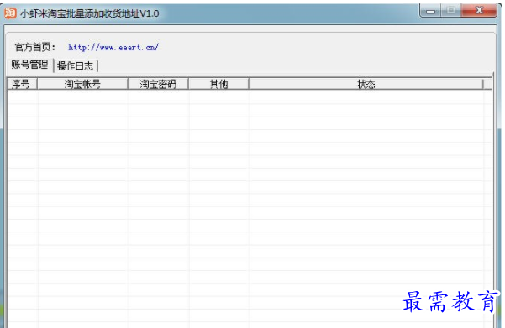Sort by the 序号 column header
The image size is (505, 328).
22,84
